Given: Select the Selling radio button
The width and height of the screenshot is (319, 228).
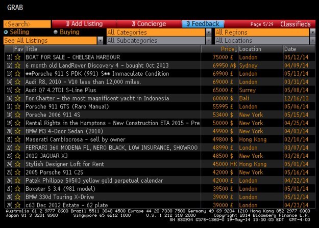Looking at the screenshot, I should (x=6, y=32).
